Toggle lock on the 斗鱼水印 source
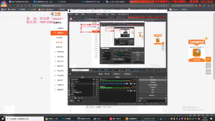Viewport: 215px width, 121px height. point(96,90)
